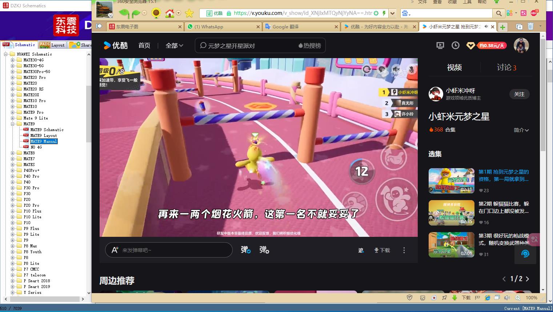Select the NO 4G file entry
Screen dimensions: 553x312
pyautogui.click(x=36, y=147)
